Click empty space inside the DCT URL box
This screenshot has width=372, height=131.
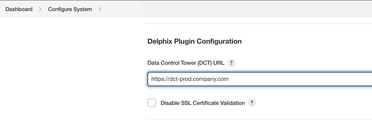(x=301, y=79)
